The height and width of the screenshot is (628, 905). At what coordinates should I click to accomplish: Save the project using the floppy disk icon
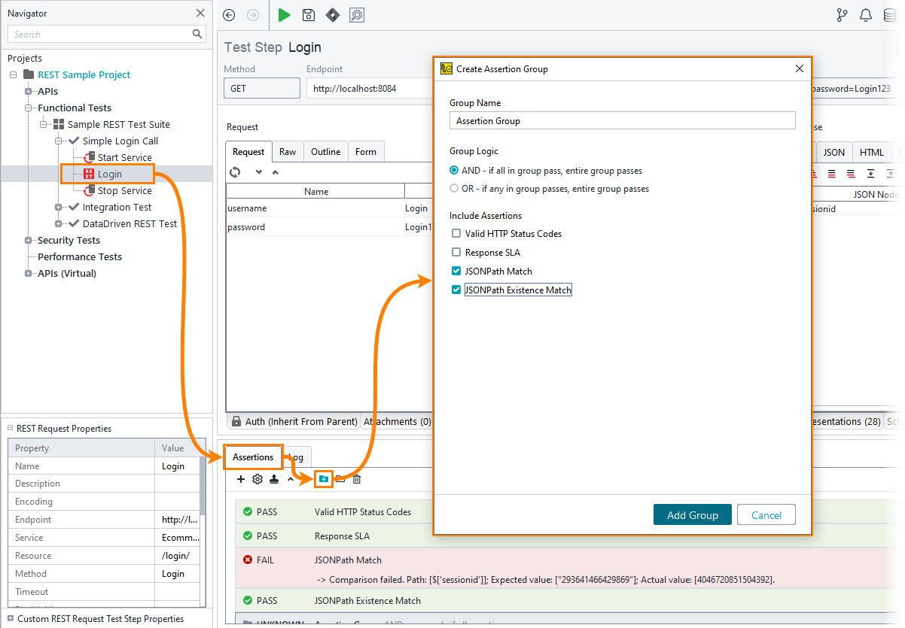tap(308, 15)
